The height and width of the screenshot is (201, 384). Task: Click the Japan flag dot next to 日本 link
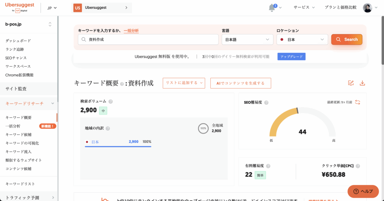pyautogui.click(x=87, y=142)
